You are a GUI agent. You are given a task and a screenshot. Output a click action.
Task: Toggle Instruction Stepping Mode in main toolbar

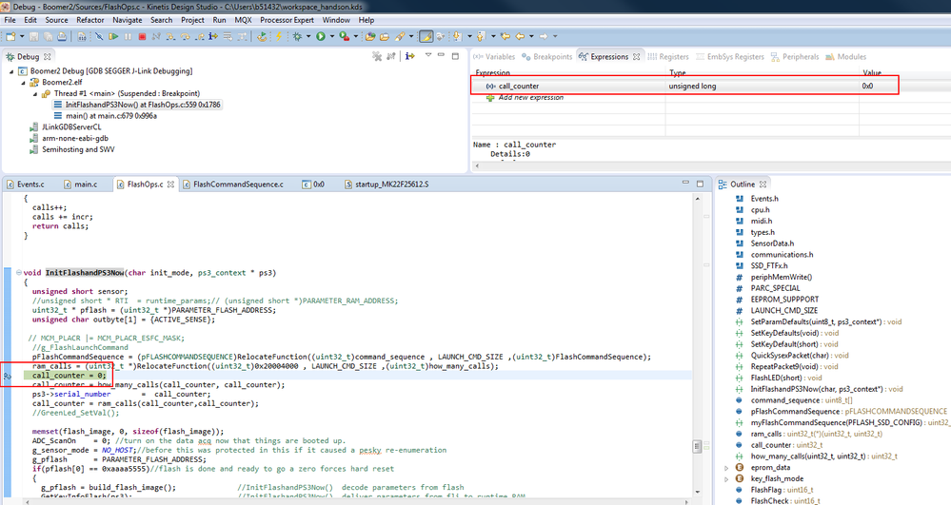pyautogui.click(x=213, y=36)
